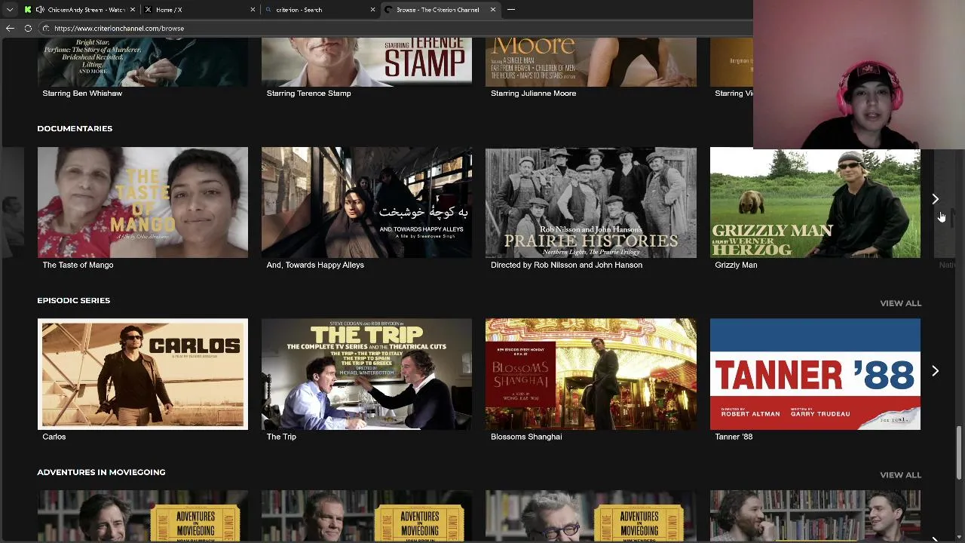Select the Browse - The Criterion Channel tab
The width and height of the screenshot is (965, 543).
point(440,10)
